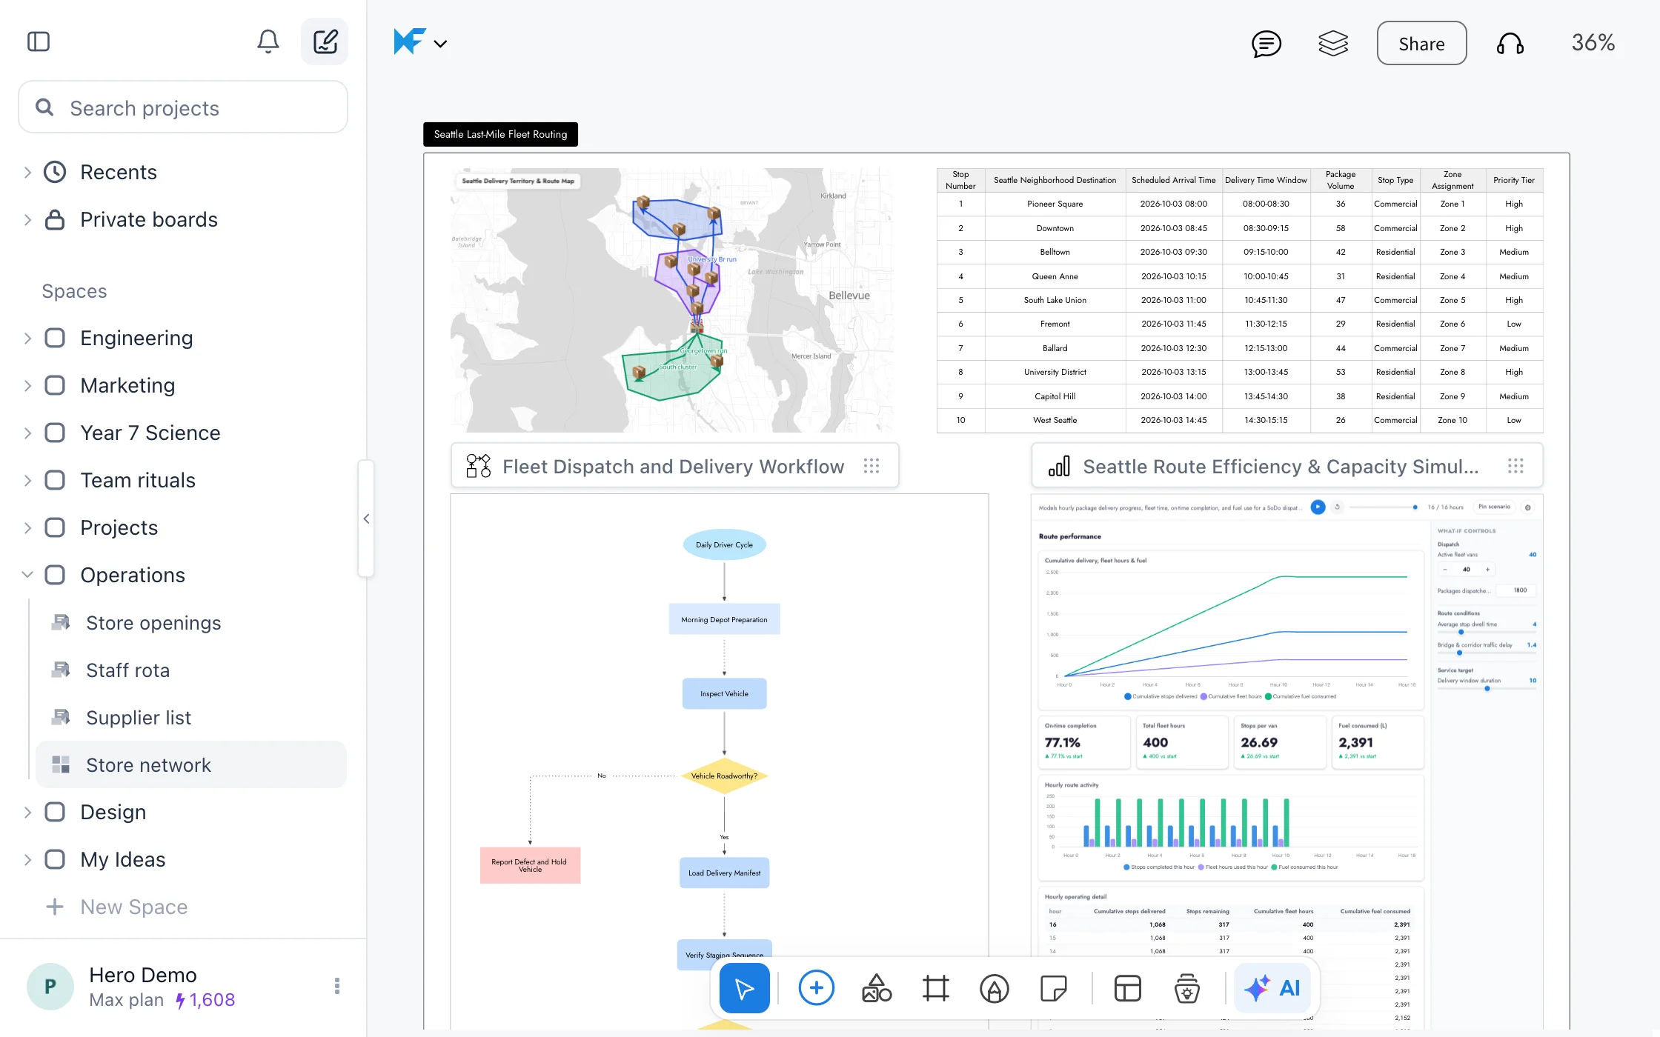Open notifications bell
1660x1037 pixels.
point(268,42)
